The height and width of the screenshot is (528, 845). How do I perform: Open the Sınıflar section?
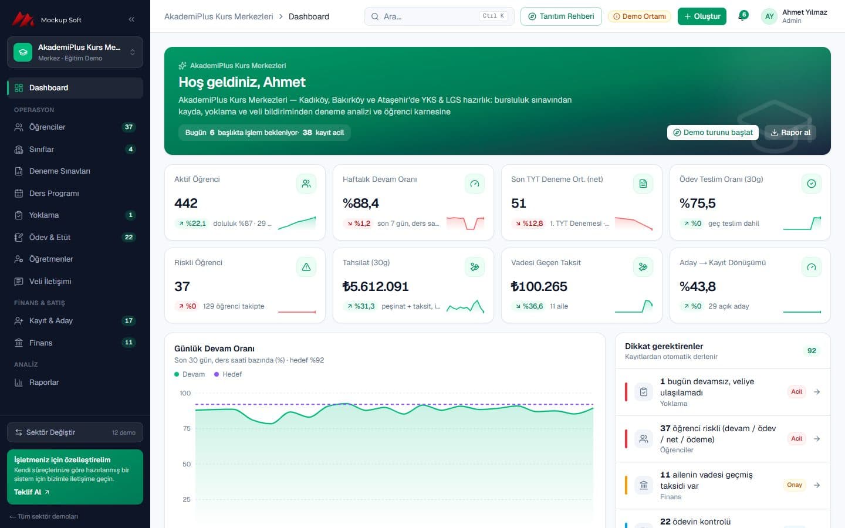pos(75,150)
